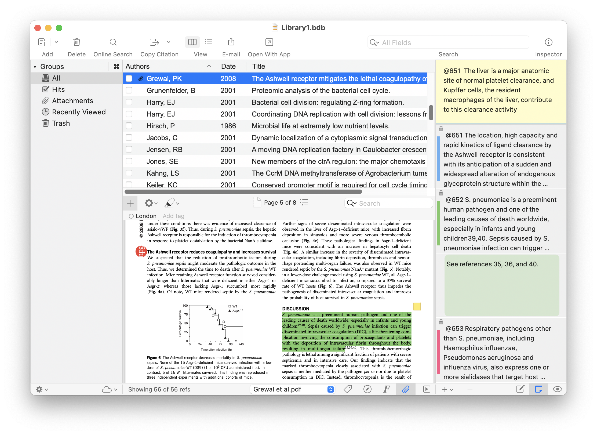The width and height of the screenshot is (597, 435).
Task: Select Recently Viewed in sidebar
Action: [79, 112]
